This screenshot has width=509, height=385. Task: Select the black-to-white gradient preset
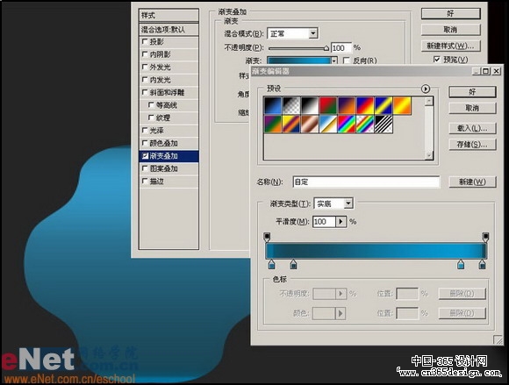click(310, 105)
